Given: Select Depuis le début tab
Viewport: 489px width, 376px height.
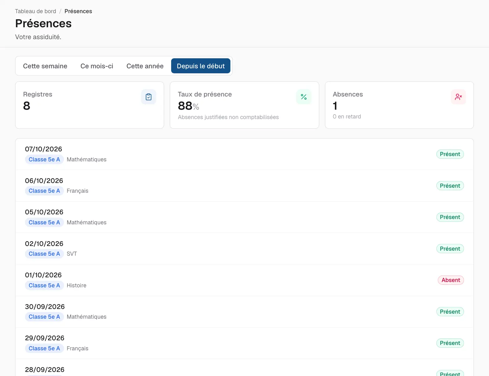Looking at the screenshot, I should 201,66.
